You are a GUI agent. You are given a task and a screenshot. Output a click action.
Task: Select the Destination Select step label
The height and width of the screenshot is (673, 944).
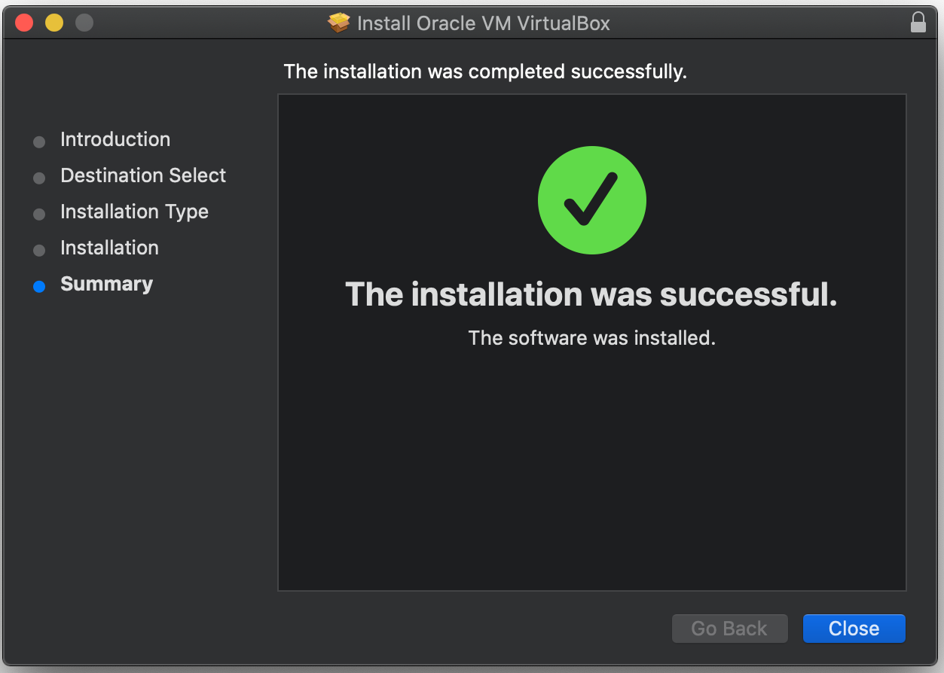[143, 175]
